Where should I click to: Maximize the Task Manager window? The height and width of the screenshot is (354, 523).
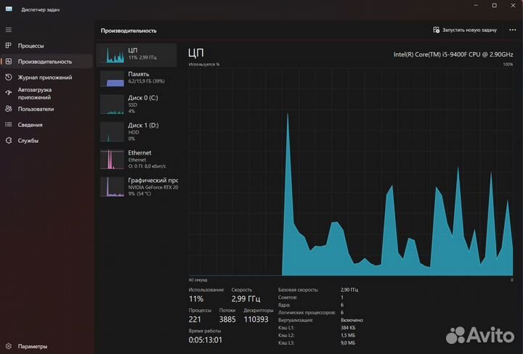pyautogui.click(x=495, y=6)
